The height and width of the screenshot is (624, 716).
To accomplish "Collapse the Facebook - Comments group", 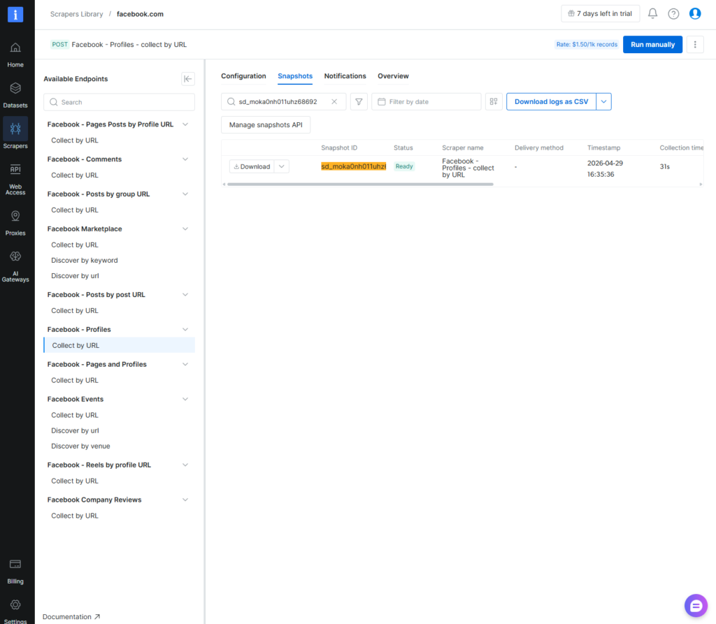I will tap(185, 159).
